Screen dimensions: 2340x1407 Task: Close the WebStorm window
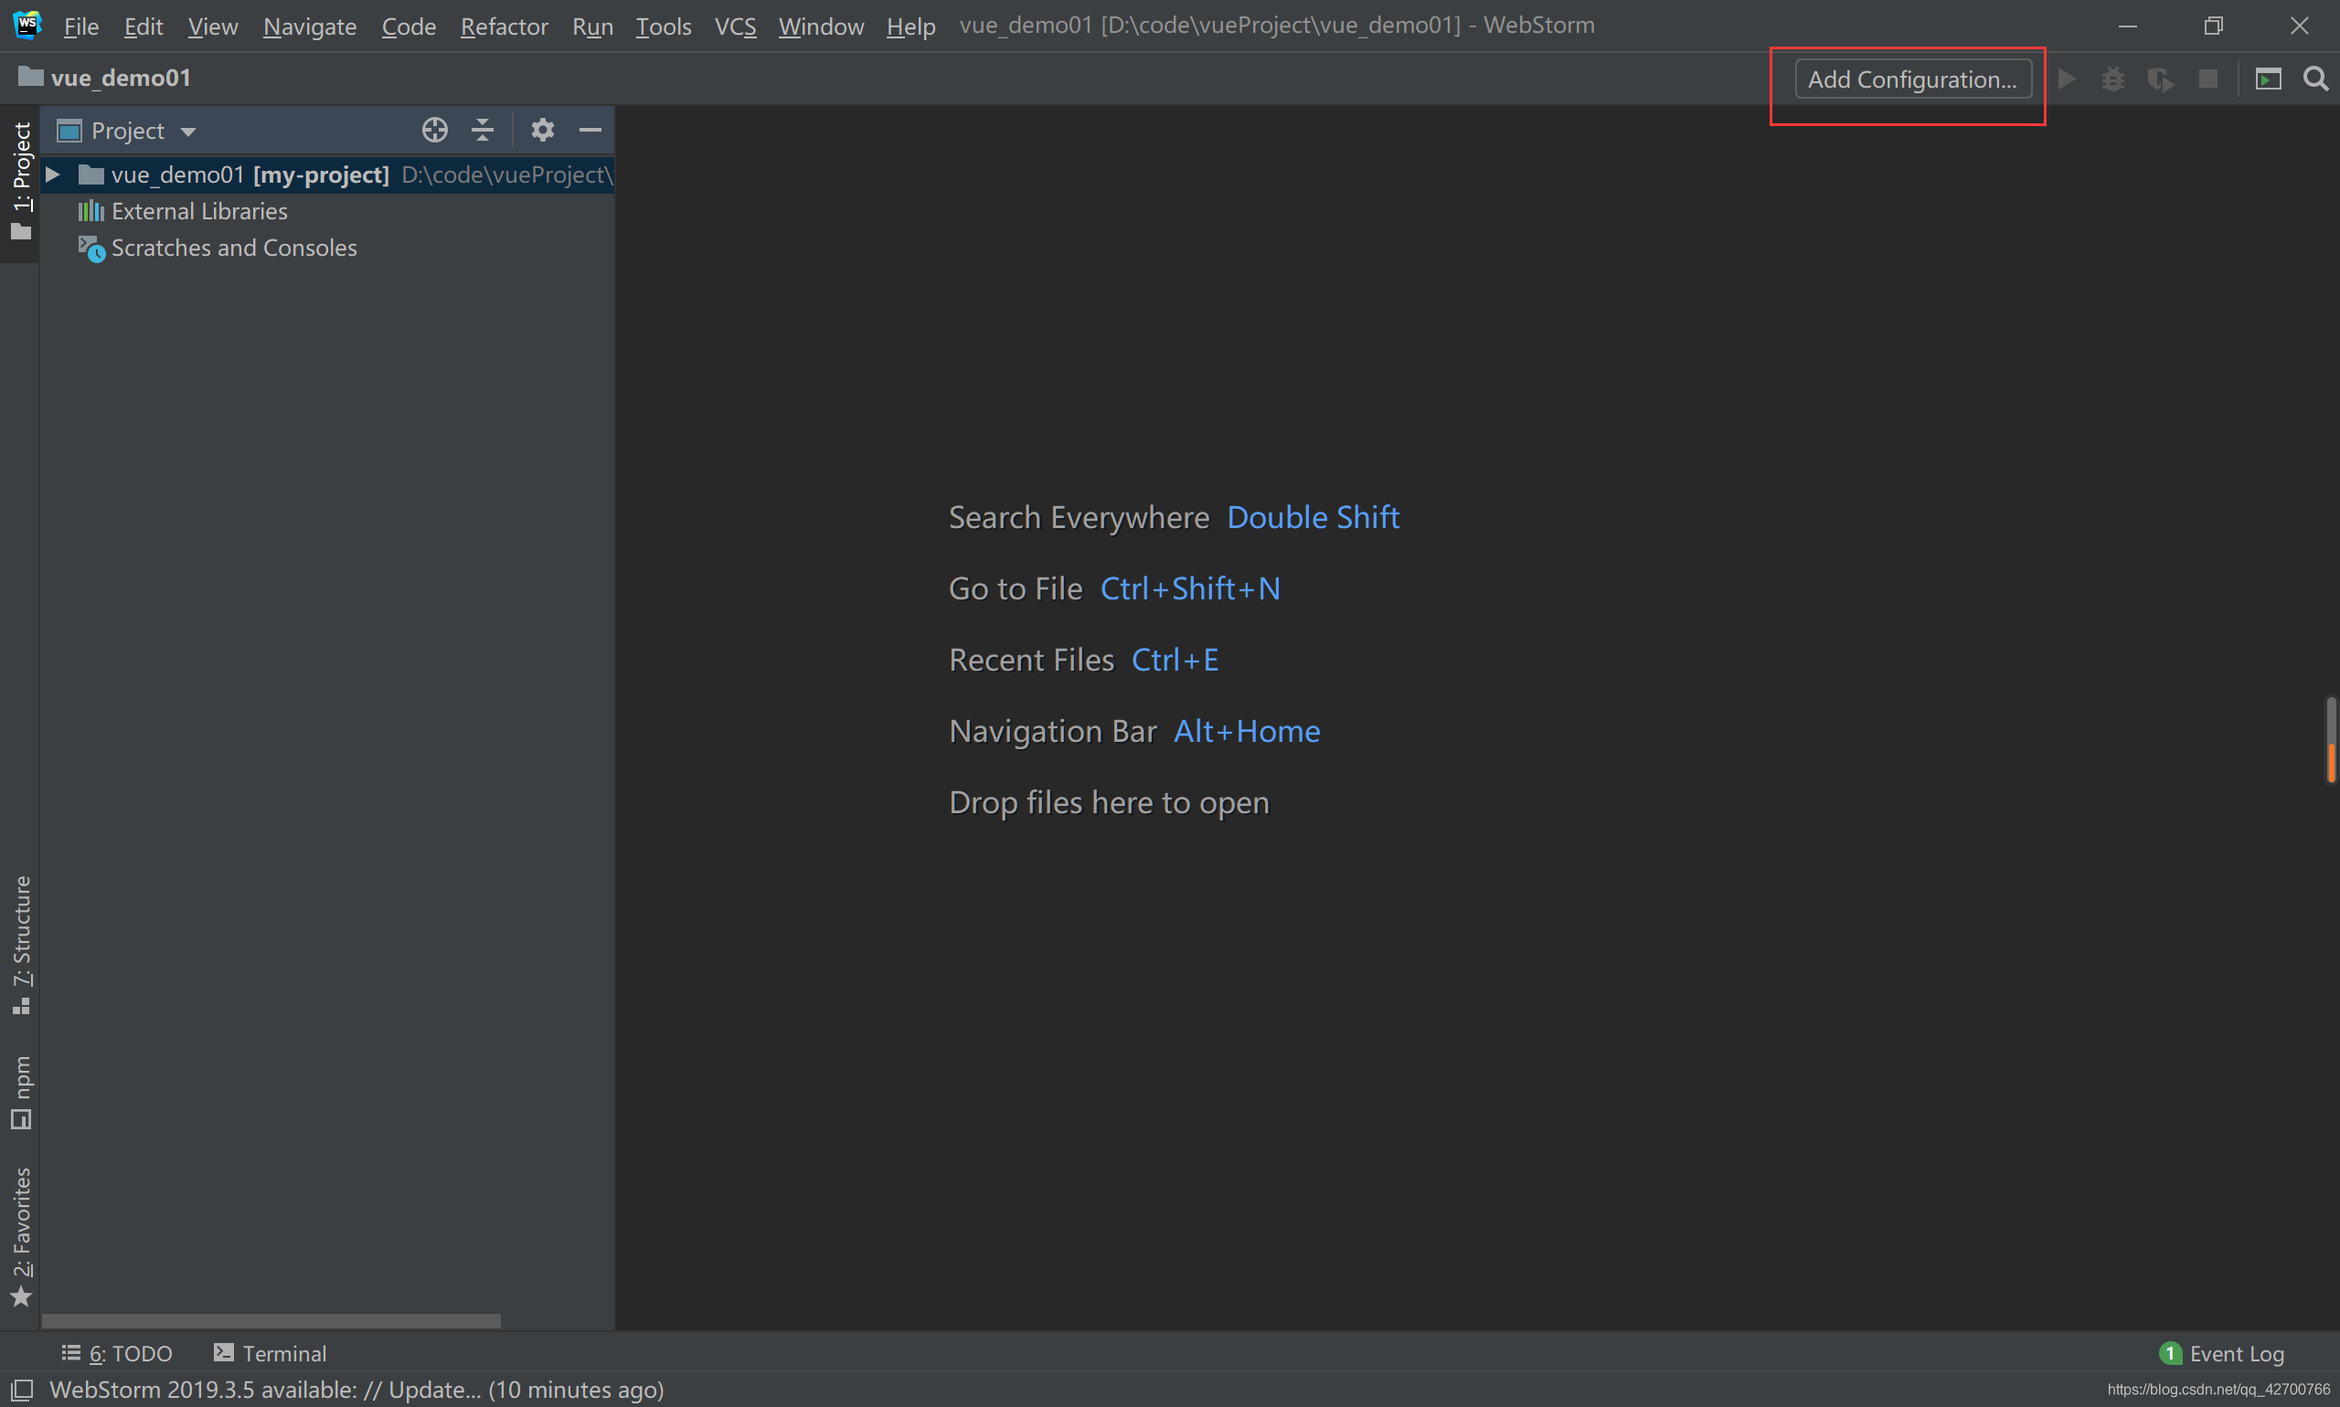click(2299, 26)
